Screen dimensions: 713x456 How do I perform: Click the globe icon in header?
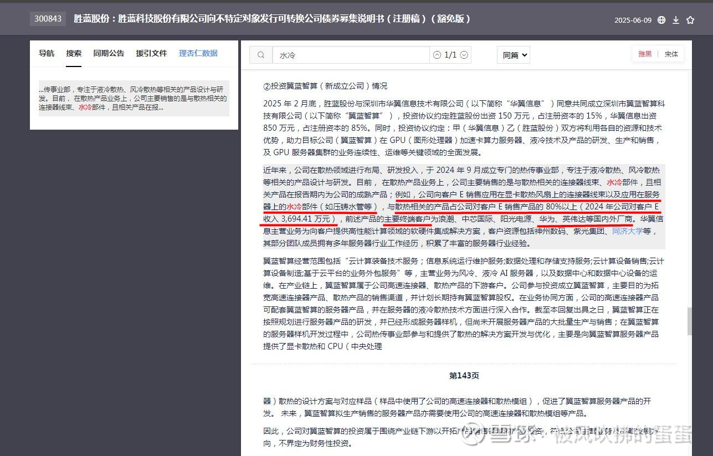(x=661, y=20)
